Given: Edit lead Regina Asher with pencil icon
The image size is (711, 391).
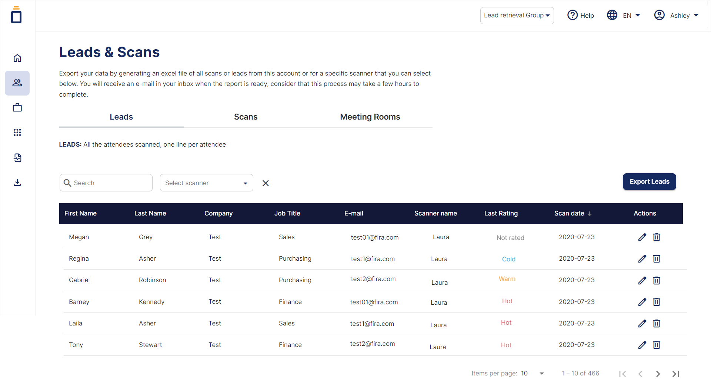Looking at the screenshot, I should pos(642,259).
